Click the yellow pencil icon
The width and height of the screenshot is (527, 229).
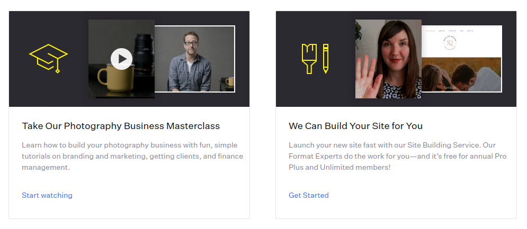click(x=325, y=59)
